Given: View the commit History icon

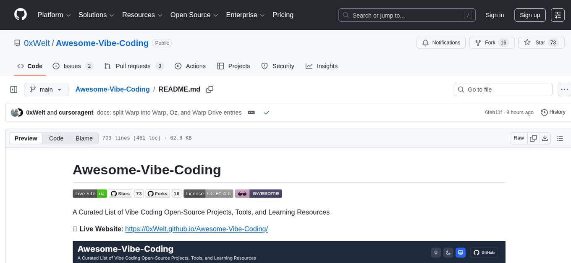Looking at the screenshot, I should (544, 112).
